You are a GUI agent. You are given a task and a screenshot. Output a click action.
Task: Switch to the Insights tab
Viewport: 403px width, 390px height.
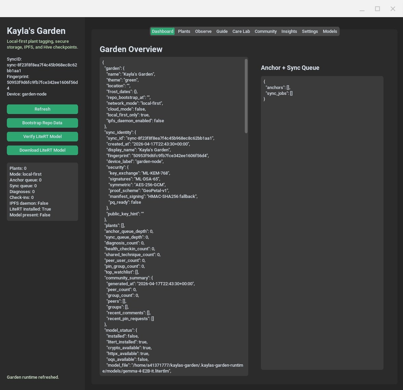[x=289, y=32]
